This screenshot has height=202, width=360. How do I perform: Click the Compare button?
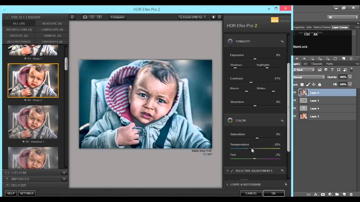[117, 17]
